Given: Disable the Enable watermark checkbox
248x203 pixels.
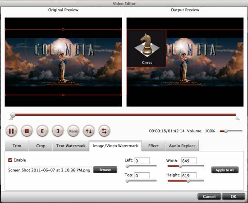Looking at the screenshot, I should [10, 160].
